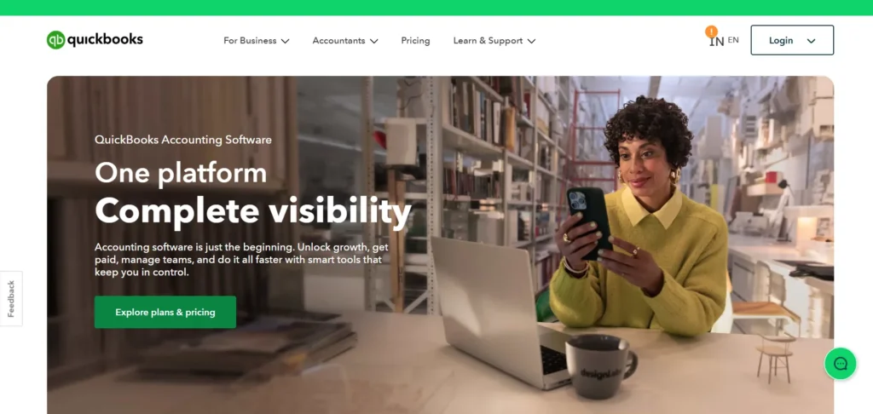Go to the Pricing page
Screen dimensions: 873x414
coord(415,41)
